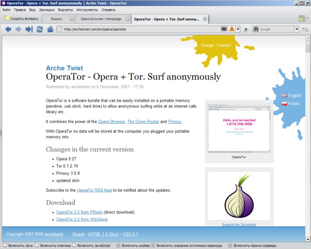
Task: Expand the address bar dropdown arrow
Action: click(x=224, y=29)
